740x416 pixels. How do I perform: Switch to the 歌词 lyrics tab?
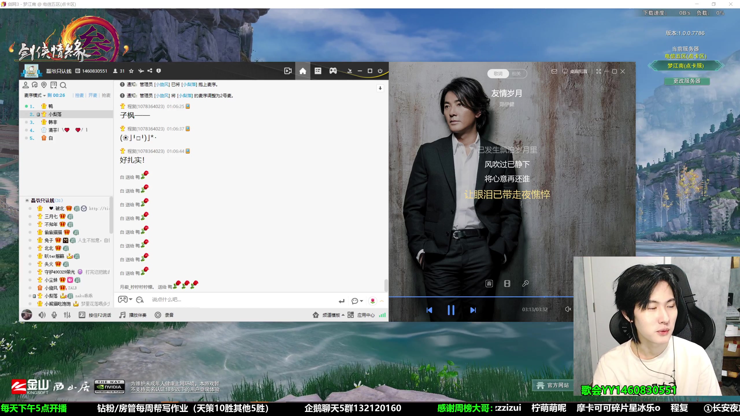click(x=498, y=74)
